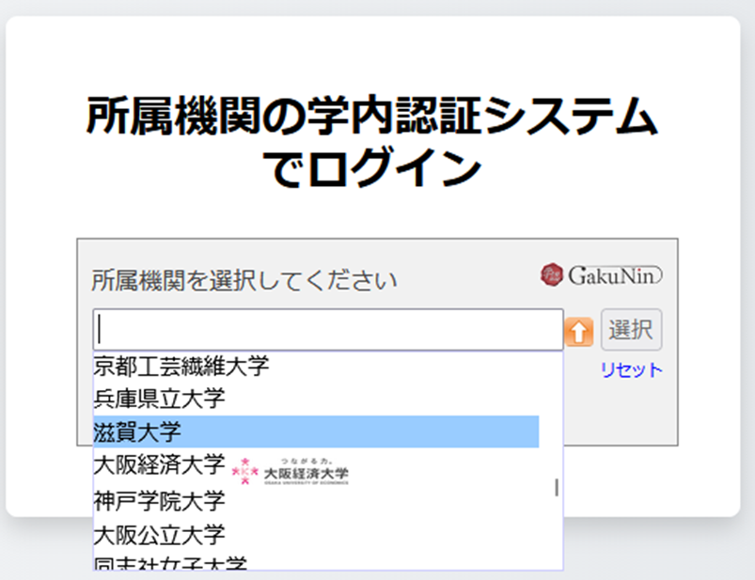Click the 大阪経済大学 logo wordmark image
This screenshot has width=755, height=580.
pyautogui.click(x=306, y=472)
